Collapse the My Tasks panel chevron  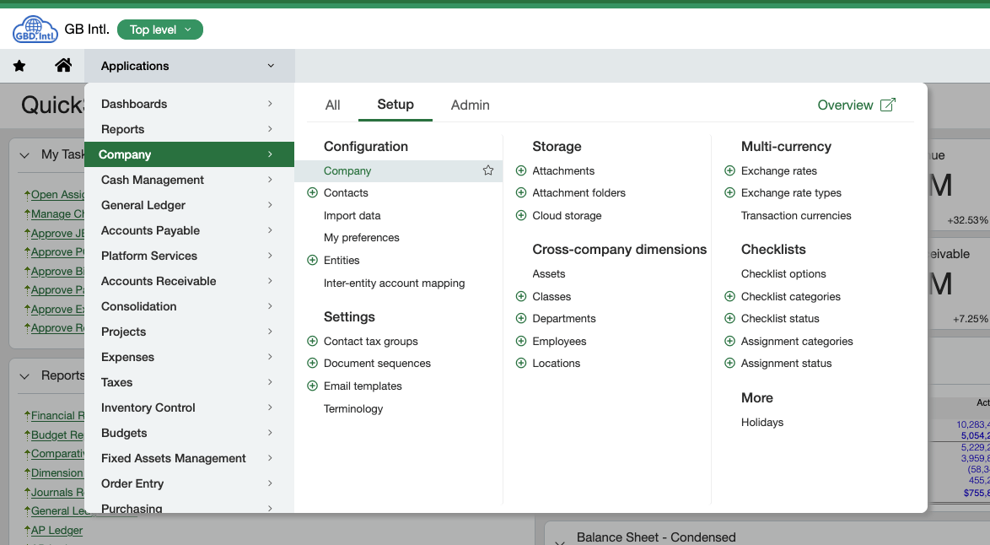coord(24,154)
